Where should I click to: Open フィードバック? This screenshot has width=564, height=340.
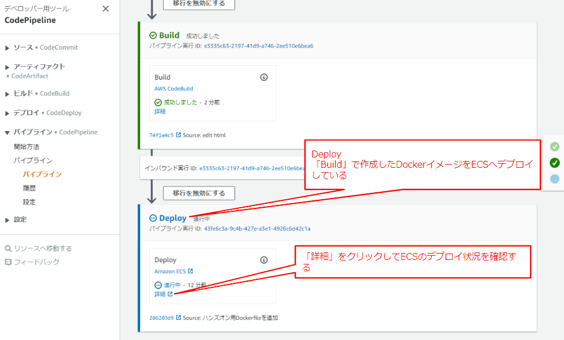point(37,262)
